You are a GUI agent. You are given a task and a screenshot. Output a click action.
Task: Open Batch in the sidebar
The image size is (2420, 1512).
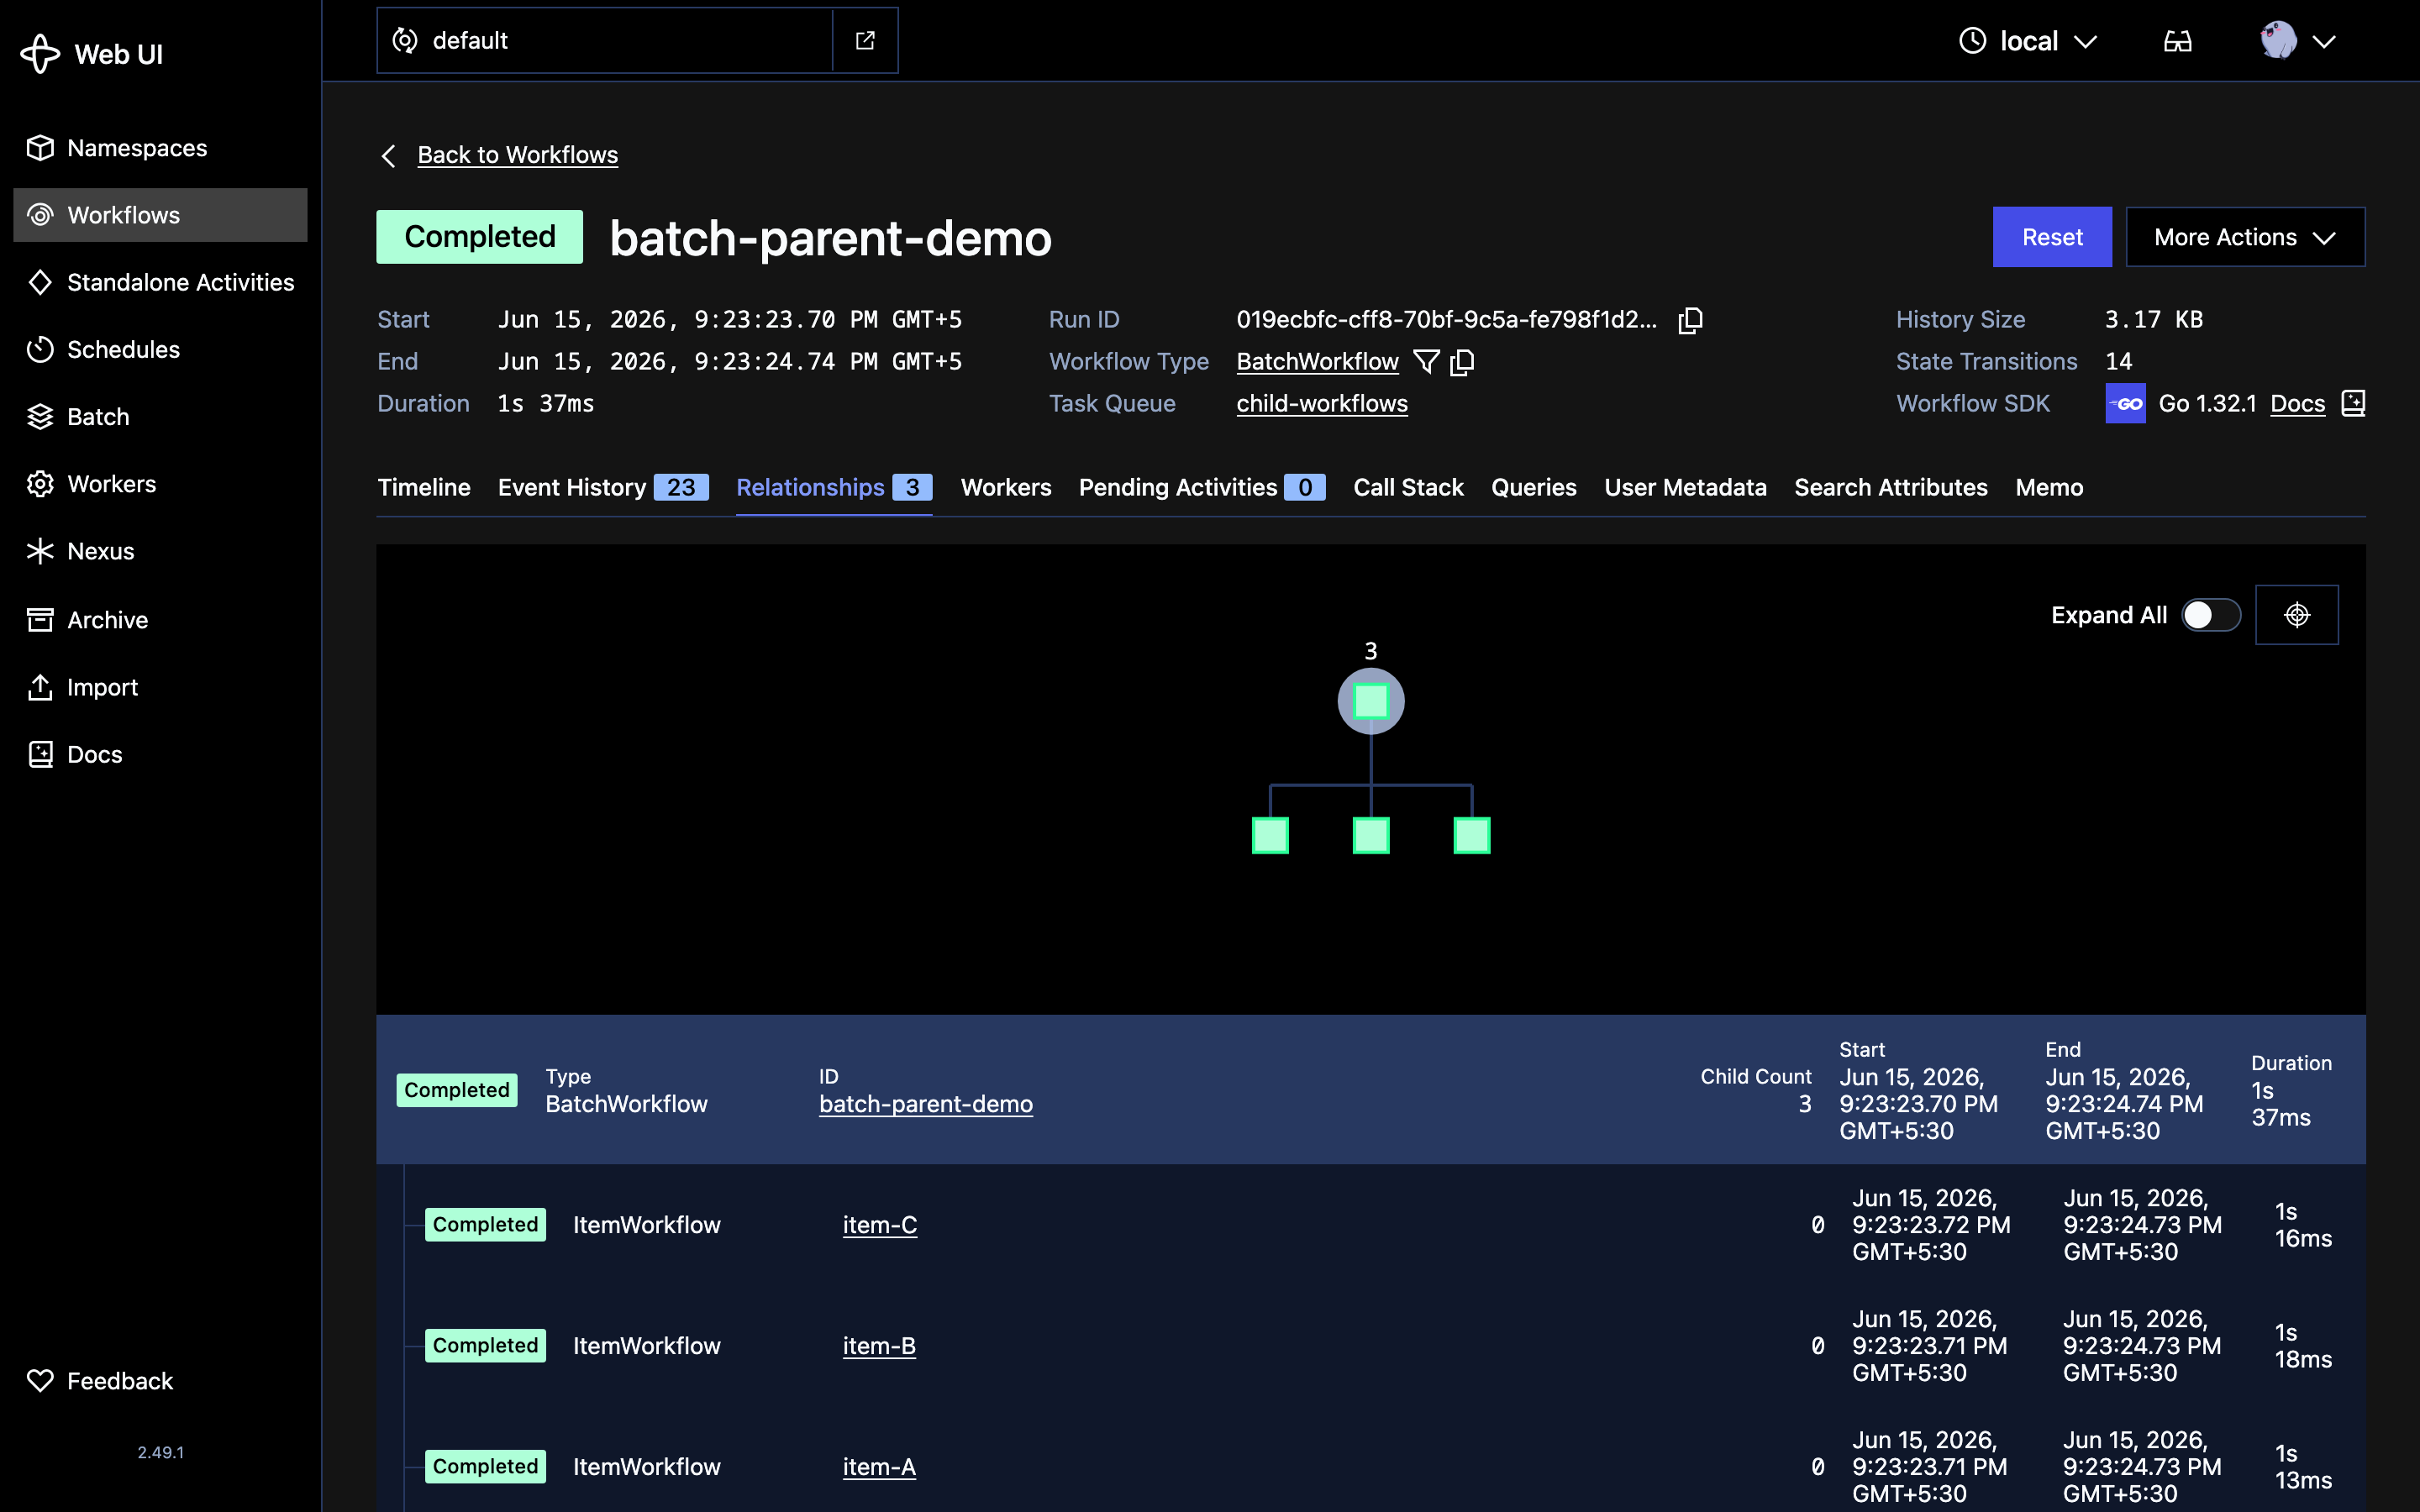coord(160,416)
